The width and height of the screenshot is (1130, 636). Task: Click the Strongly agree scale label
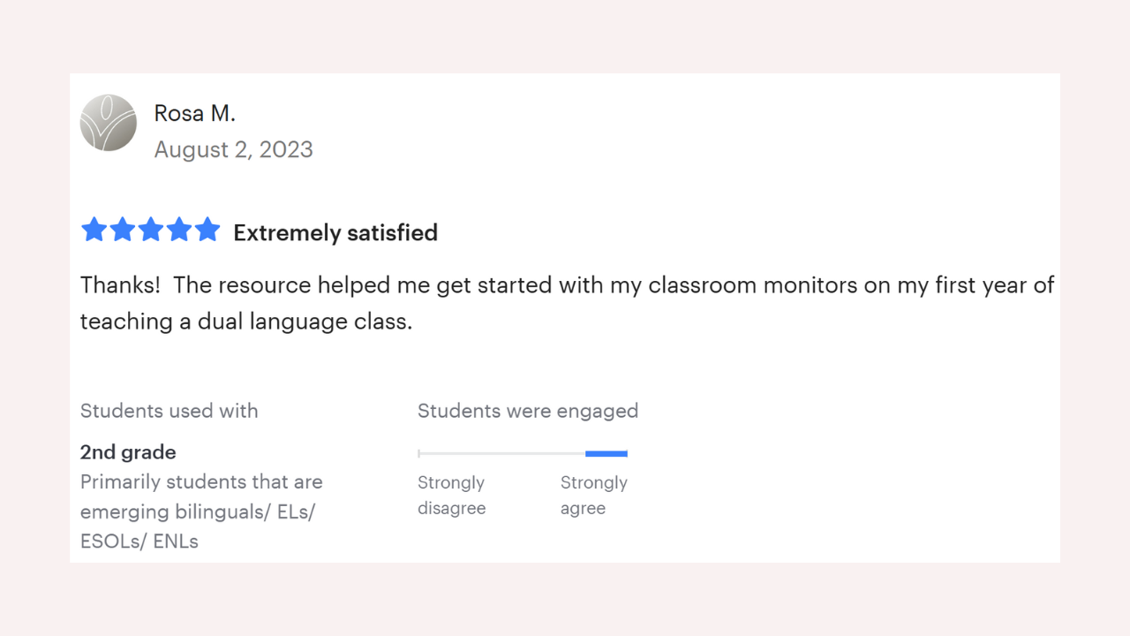[593, 496]
